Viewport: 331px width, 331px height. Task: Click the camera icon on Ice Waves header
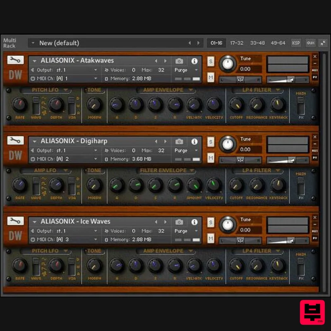180,222
